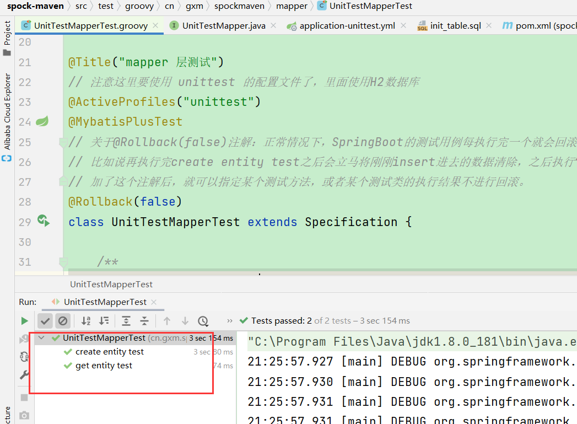Close the UnitTestMapperTest.groovy tab

click(x=155, y=25)
